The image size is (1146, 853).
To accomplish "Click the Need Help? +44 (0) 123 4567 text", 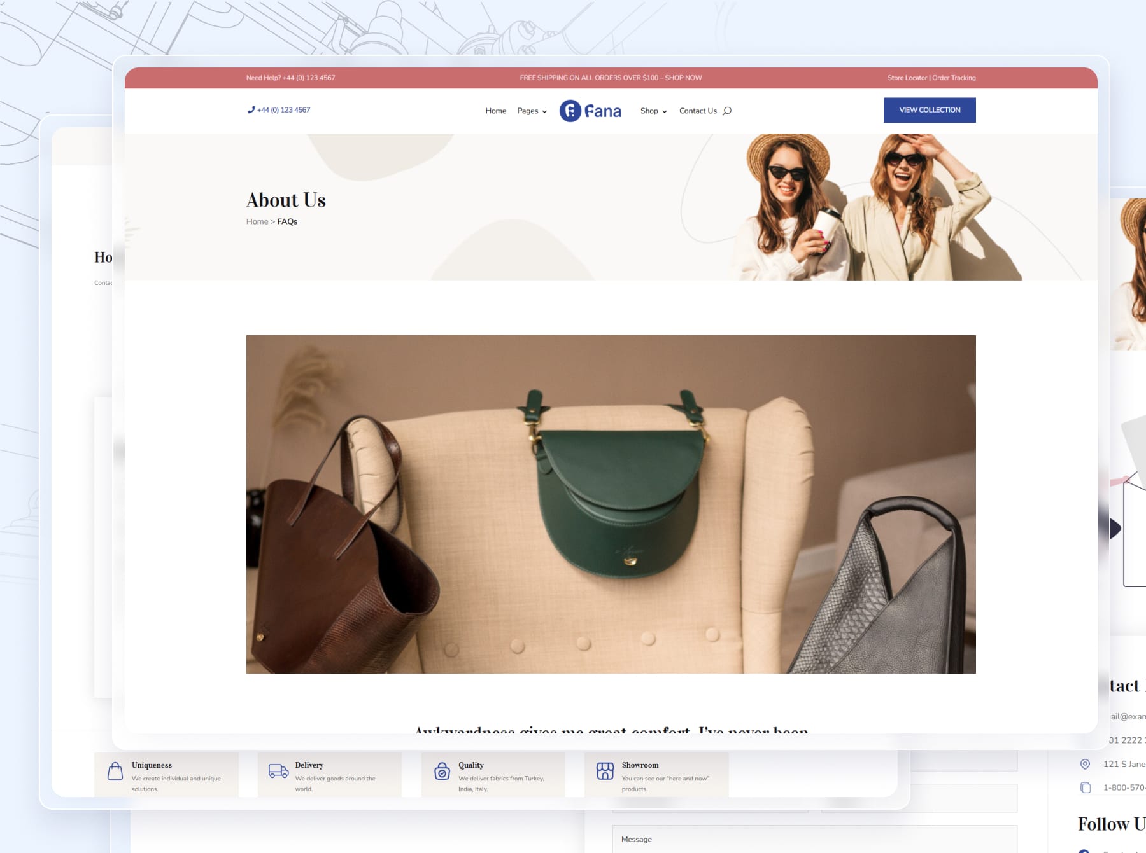I will pyautogui.click(x=290, y=78).
